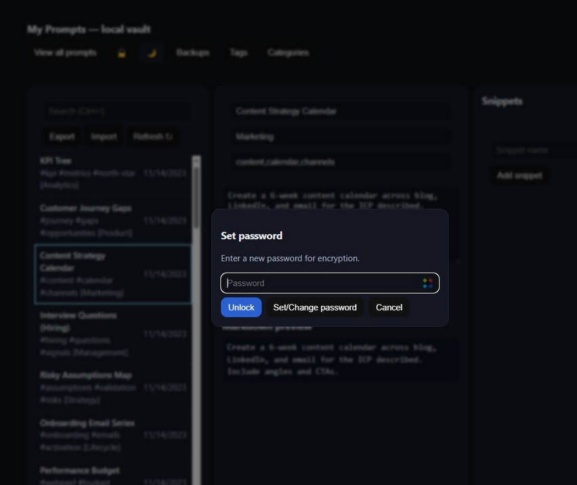Click the scroll-up arrow of the prompt list
Screen dimensions: 577x485
(x=196, y=161)
